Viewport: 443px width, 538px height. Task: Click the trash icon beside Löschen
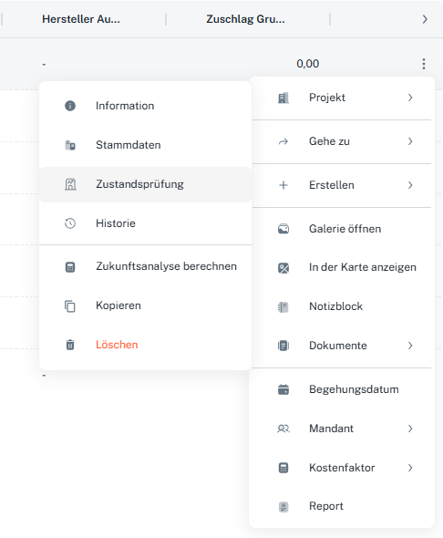pyautogui.click(x=70, y=345)
